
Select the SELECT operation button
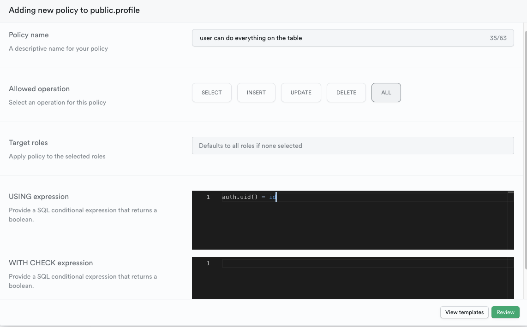tap(212, 93)
